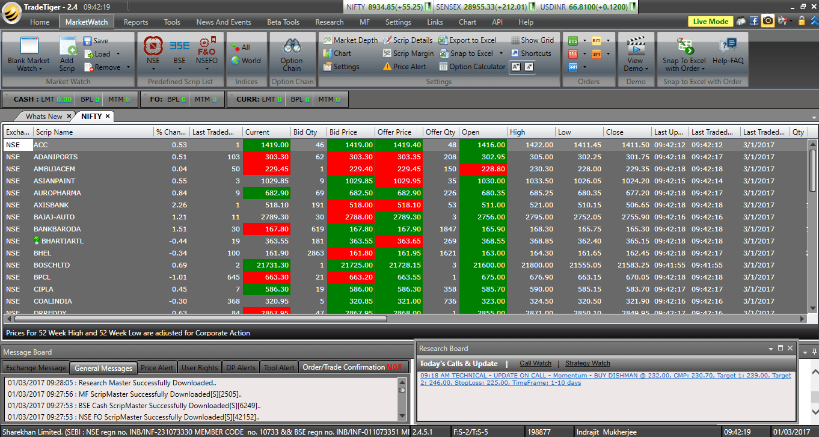Sort by Bid Price column header
The image size is (819, 437).
tap(351, 132)
